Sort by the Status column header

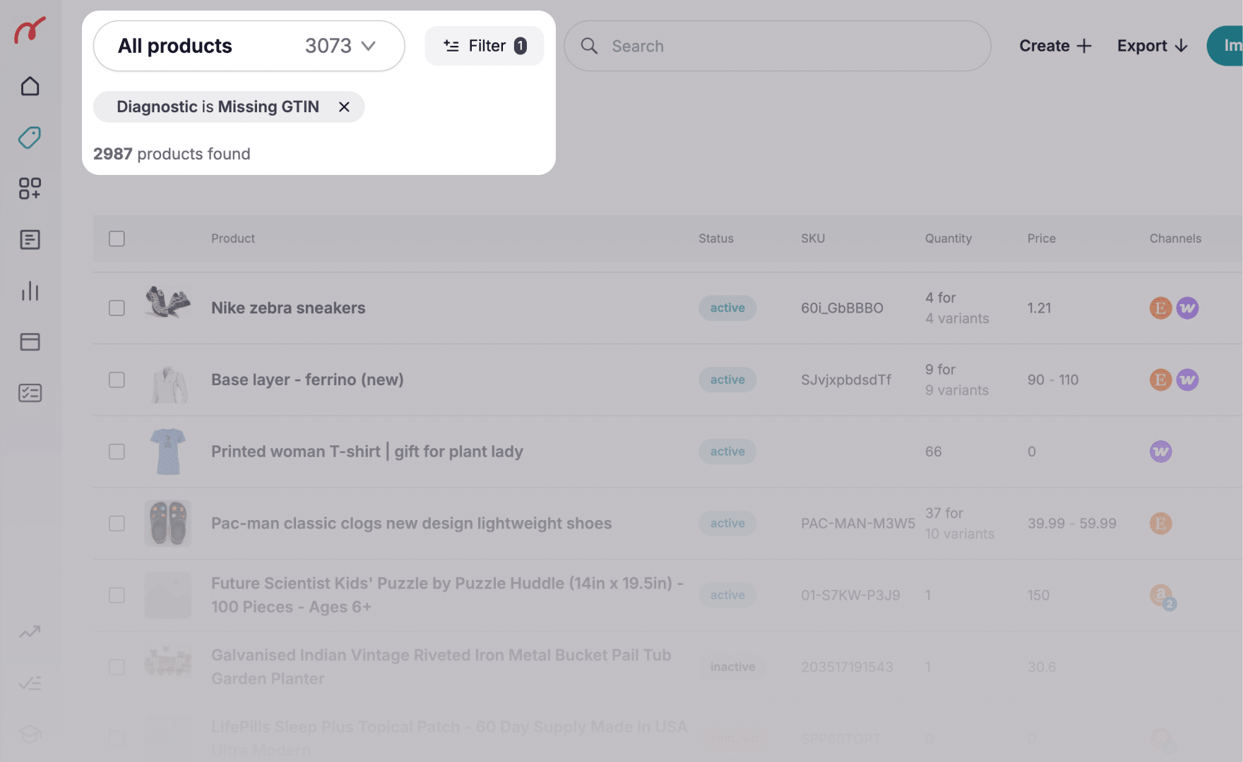pos(716,238)
